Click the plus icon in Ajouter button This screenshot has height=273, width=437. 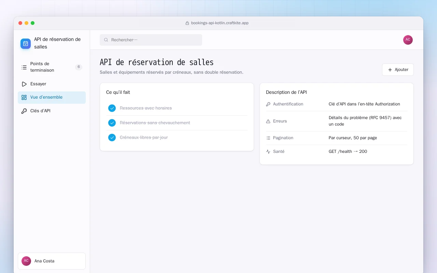pos(390,70)
